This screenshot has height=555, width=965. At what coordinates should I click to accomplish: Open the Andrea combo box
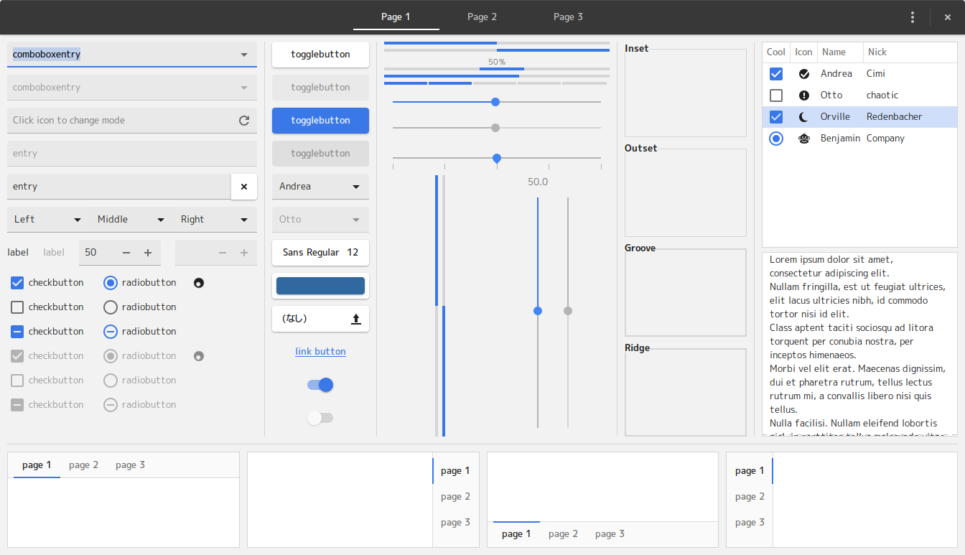coord(320,187)
